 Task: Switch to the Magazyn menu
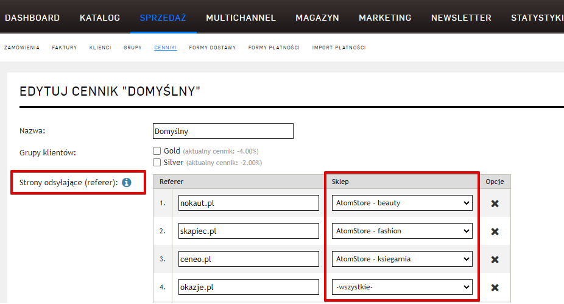317,18
